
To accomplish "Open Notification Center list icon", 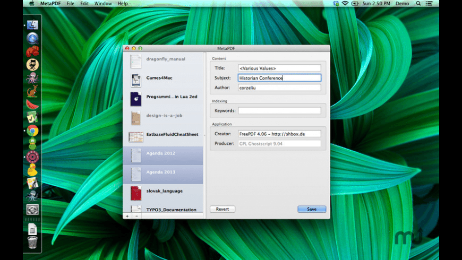I will [x=429, y=4].
